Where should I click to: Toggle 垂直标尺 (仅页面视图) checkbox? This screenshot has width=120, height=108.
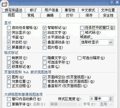44,86
